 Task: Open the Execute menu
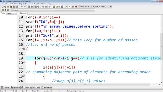click(28, 4)
